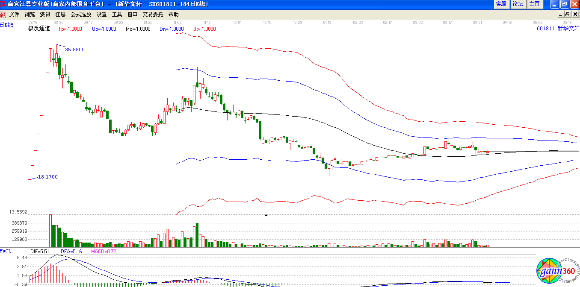Click the 3.51 MACD axis label
The width and height of the screenshot is (580, 287).
(22, 267)
